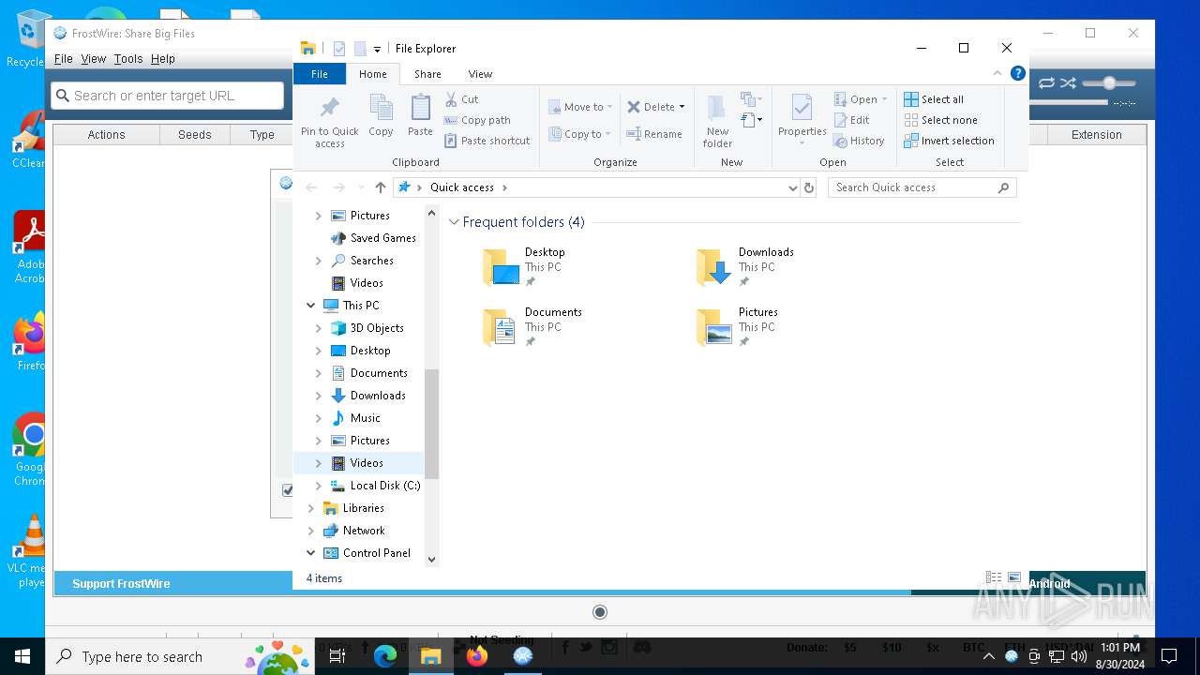Click Select all in ribbon
1200x675 pixels.
tap(934, 99)
